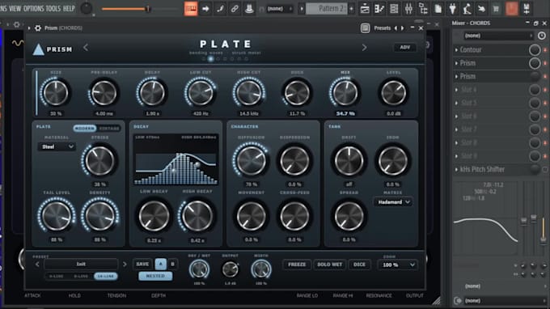The width and height of the screenshot is (550, 309).
Task: Open the plugin picker plug icon
Action: 453,8
